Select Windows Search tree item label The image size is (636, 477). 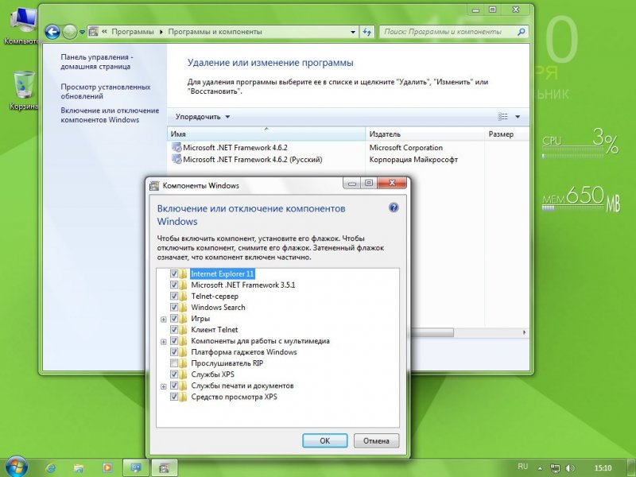click(218, 307)
